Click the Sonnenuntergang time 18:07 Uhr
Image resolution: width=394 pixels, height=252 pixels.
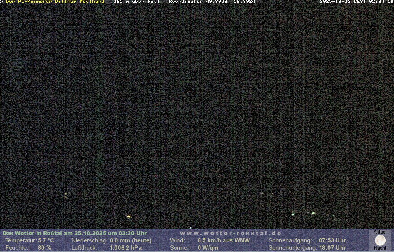pos(332,248)
